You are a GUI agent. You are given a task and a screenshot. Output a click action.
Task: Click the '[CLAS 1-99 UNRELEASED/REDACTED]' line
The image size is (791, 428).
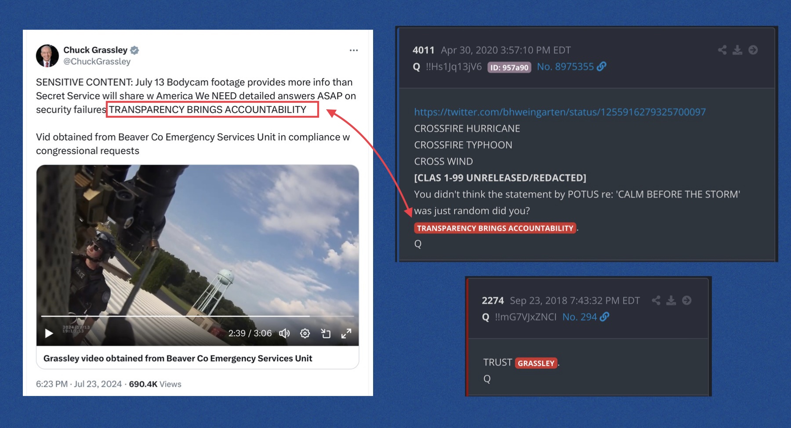pyautogui.click(x=500, y=178)
